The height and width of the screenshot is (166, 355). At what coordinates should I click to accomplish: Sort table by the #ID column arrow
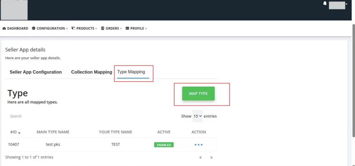coord(19,133)
